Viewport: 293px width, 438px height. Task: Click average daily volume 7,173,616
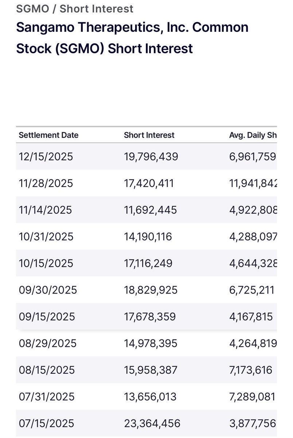[x=251, y=370]
